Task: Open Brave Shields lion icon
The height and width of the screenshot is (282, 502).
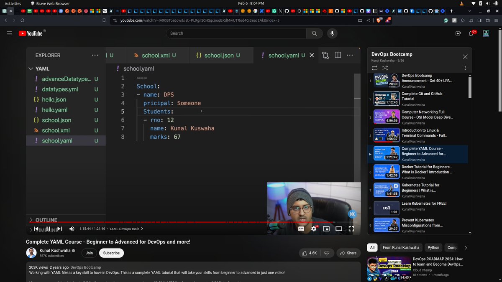Action: pos(379,20)
